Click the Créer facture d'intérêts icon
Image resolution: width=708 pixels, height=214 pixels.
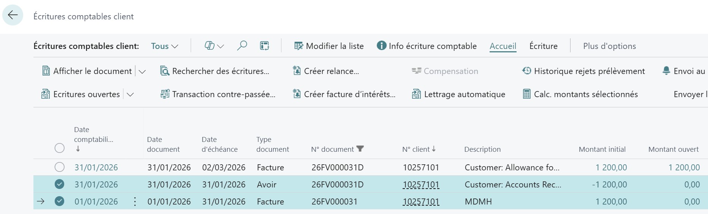coord(297,94)
